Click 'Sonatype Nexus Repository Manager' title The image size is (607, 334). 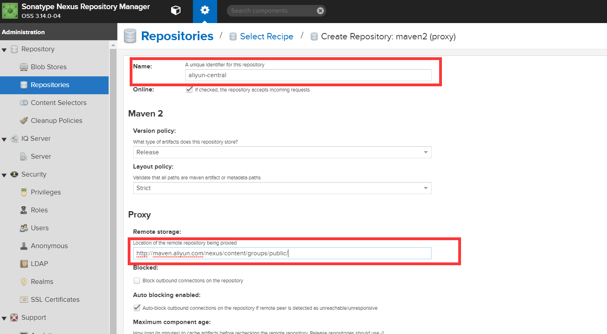click(x=86, y=7)
